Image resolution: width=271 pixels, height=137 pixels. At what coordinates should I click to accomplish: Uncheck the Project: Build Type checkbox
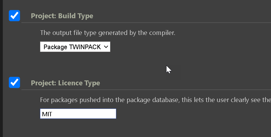click(x=14, y=16)
